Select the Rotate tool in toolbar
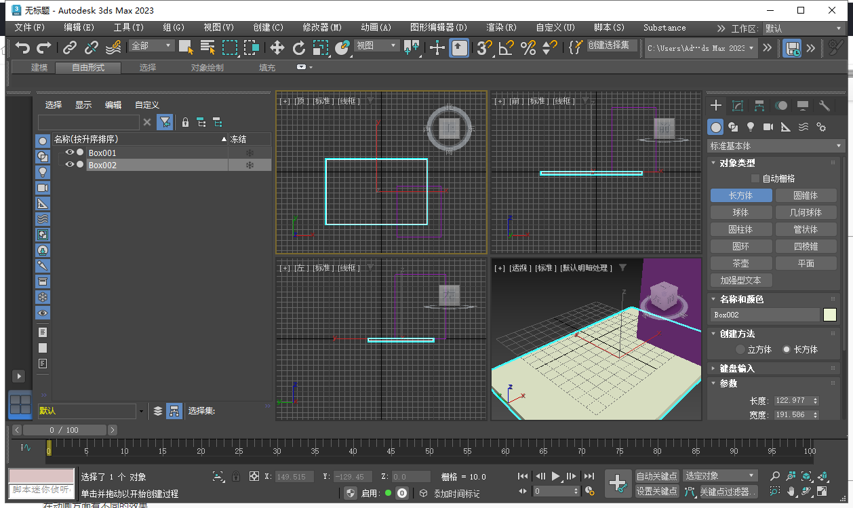Screen dimensions: 853x508 click(x=299, y=47)
